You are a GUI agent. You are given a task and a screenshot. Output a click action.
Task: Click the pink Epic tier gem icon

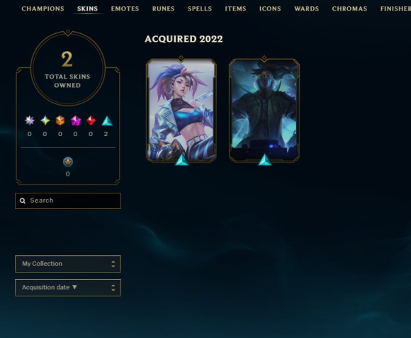pos(76,120)
